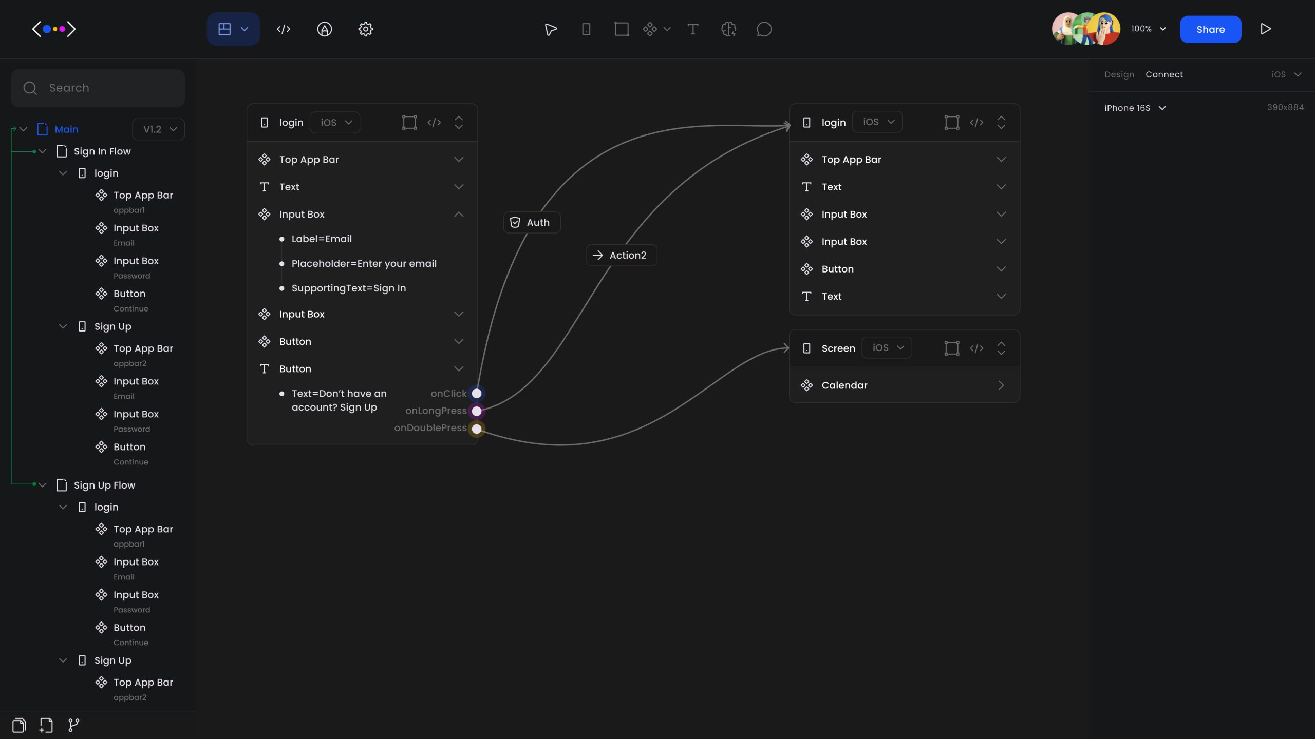The image size is (1315, 739).
Task: Open the comment bubble tool
Action: coord(764,29)
